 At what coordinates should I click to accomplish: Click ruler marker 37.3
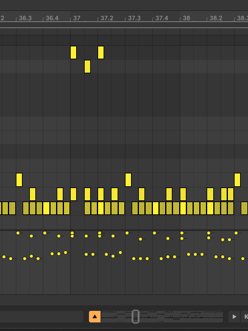pyautogui.click(x=134, y=18)
